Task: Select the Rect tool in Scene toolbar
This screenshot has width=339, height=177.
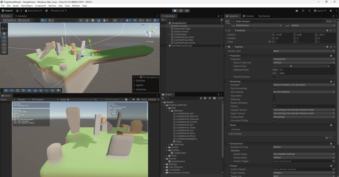Action: (4, 48)
